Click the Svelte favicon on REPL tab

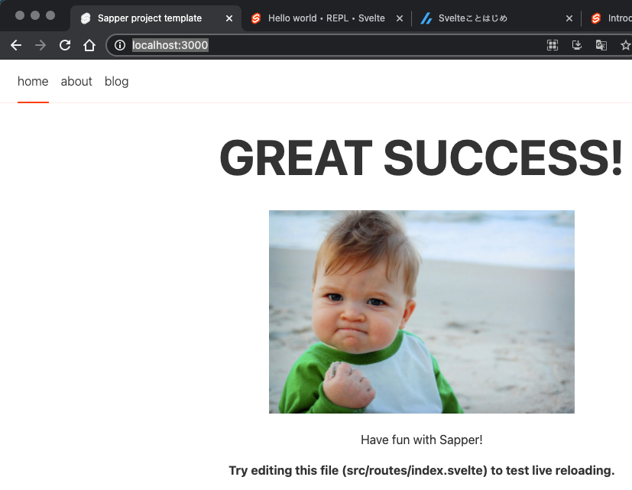click(256, 18)
